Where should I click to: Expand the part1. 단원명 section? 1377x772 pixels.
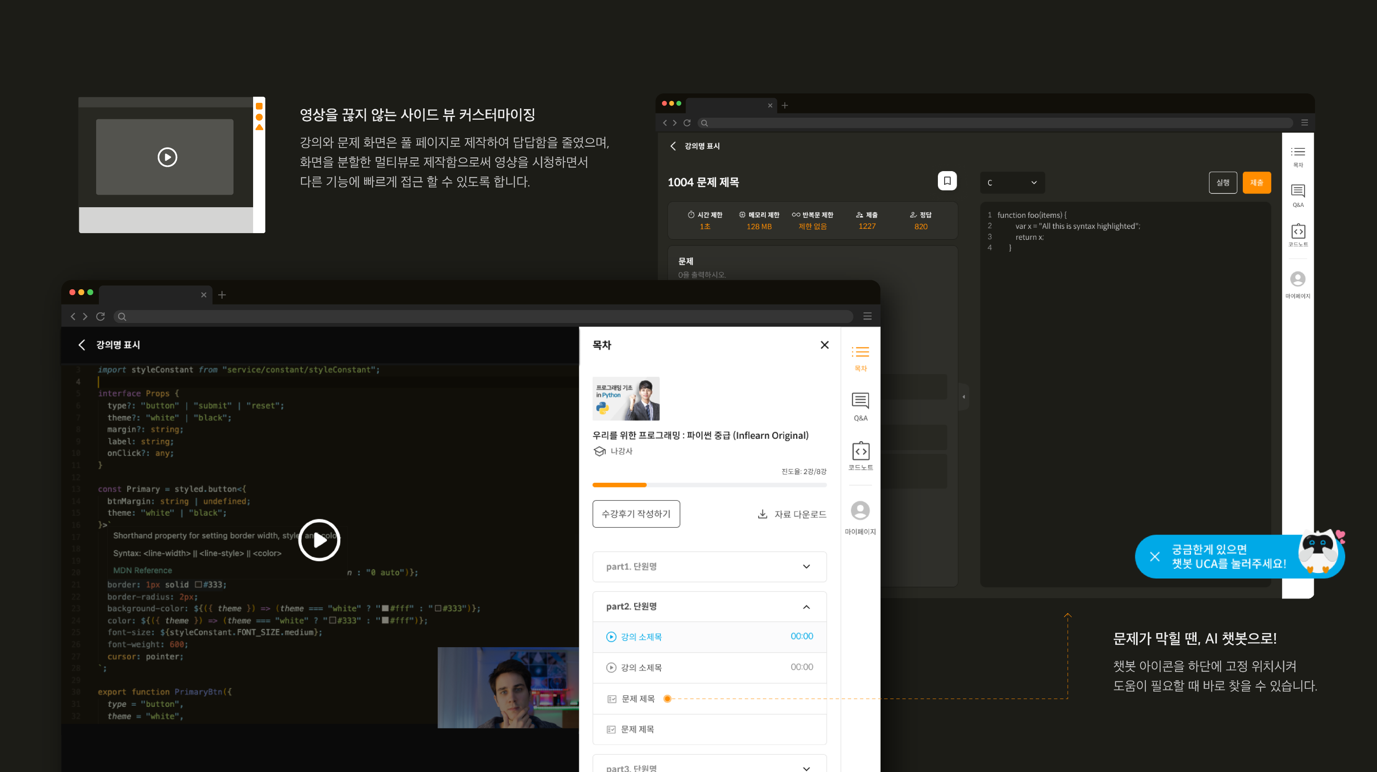pyautogui.click(x=709, y=566)
